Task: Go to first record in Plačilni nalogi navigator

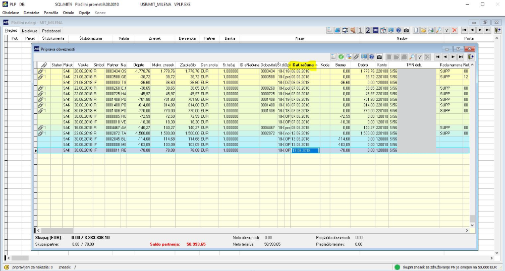Action: 464,30
